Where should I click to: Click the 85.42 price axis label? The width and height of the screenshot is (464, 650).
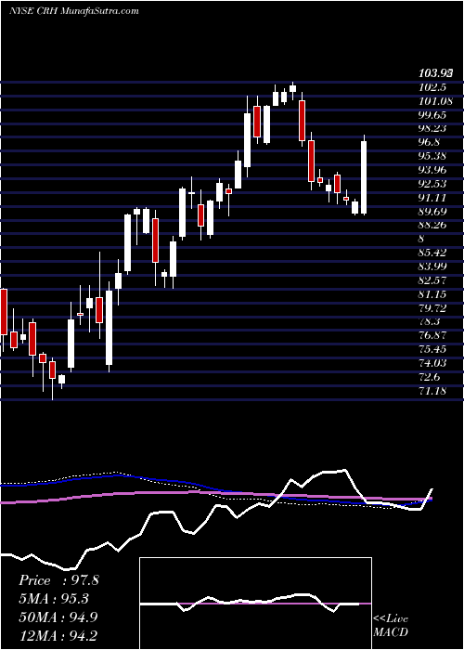(x=432, y=253)
